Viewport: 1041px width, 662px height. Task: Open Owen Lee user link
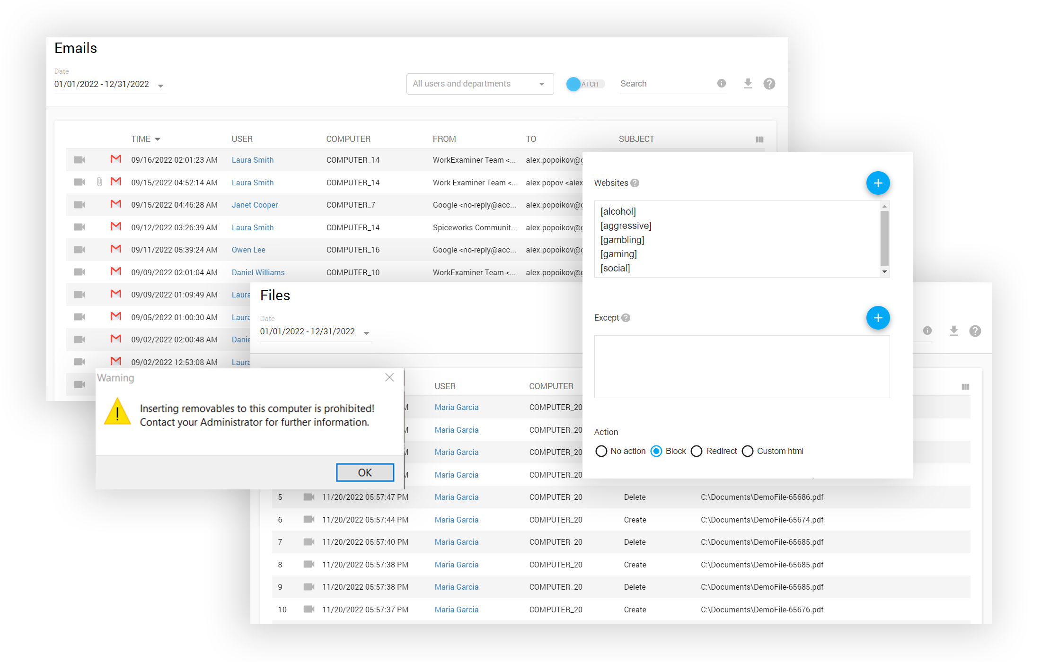248,250
